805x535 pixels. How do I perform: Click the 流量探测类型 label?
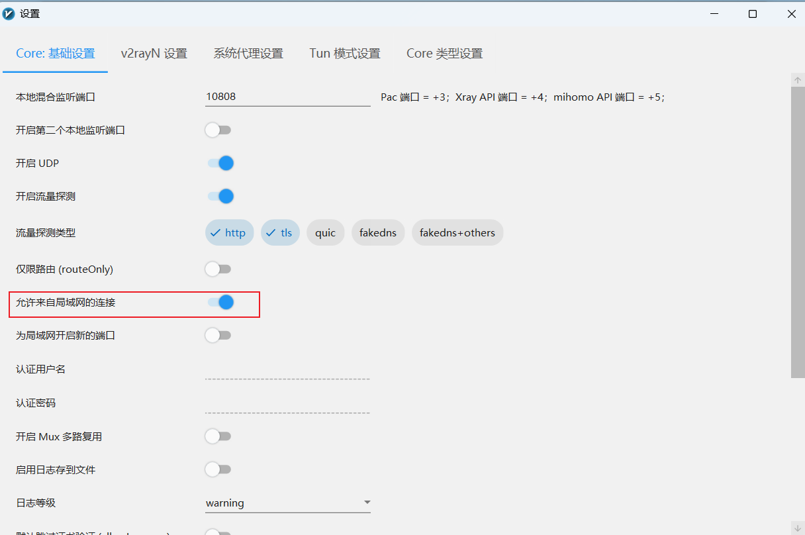click(46, 233)
